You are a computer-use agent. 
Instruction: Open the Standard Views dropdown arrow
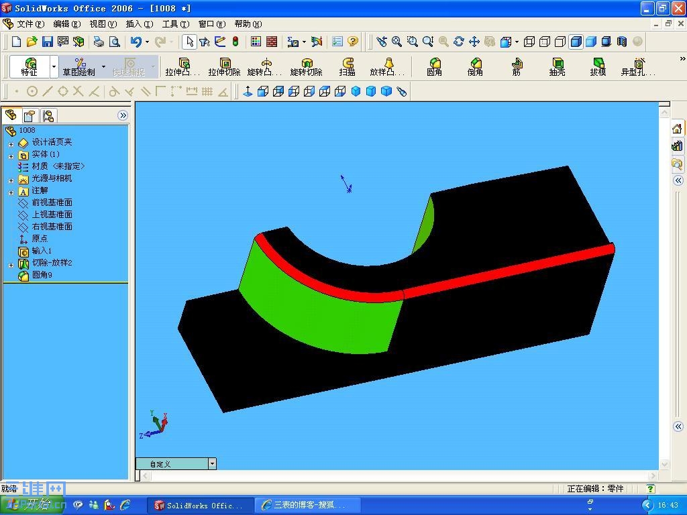[517, 42]
